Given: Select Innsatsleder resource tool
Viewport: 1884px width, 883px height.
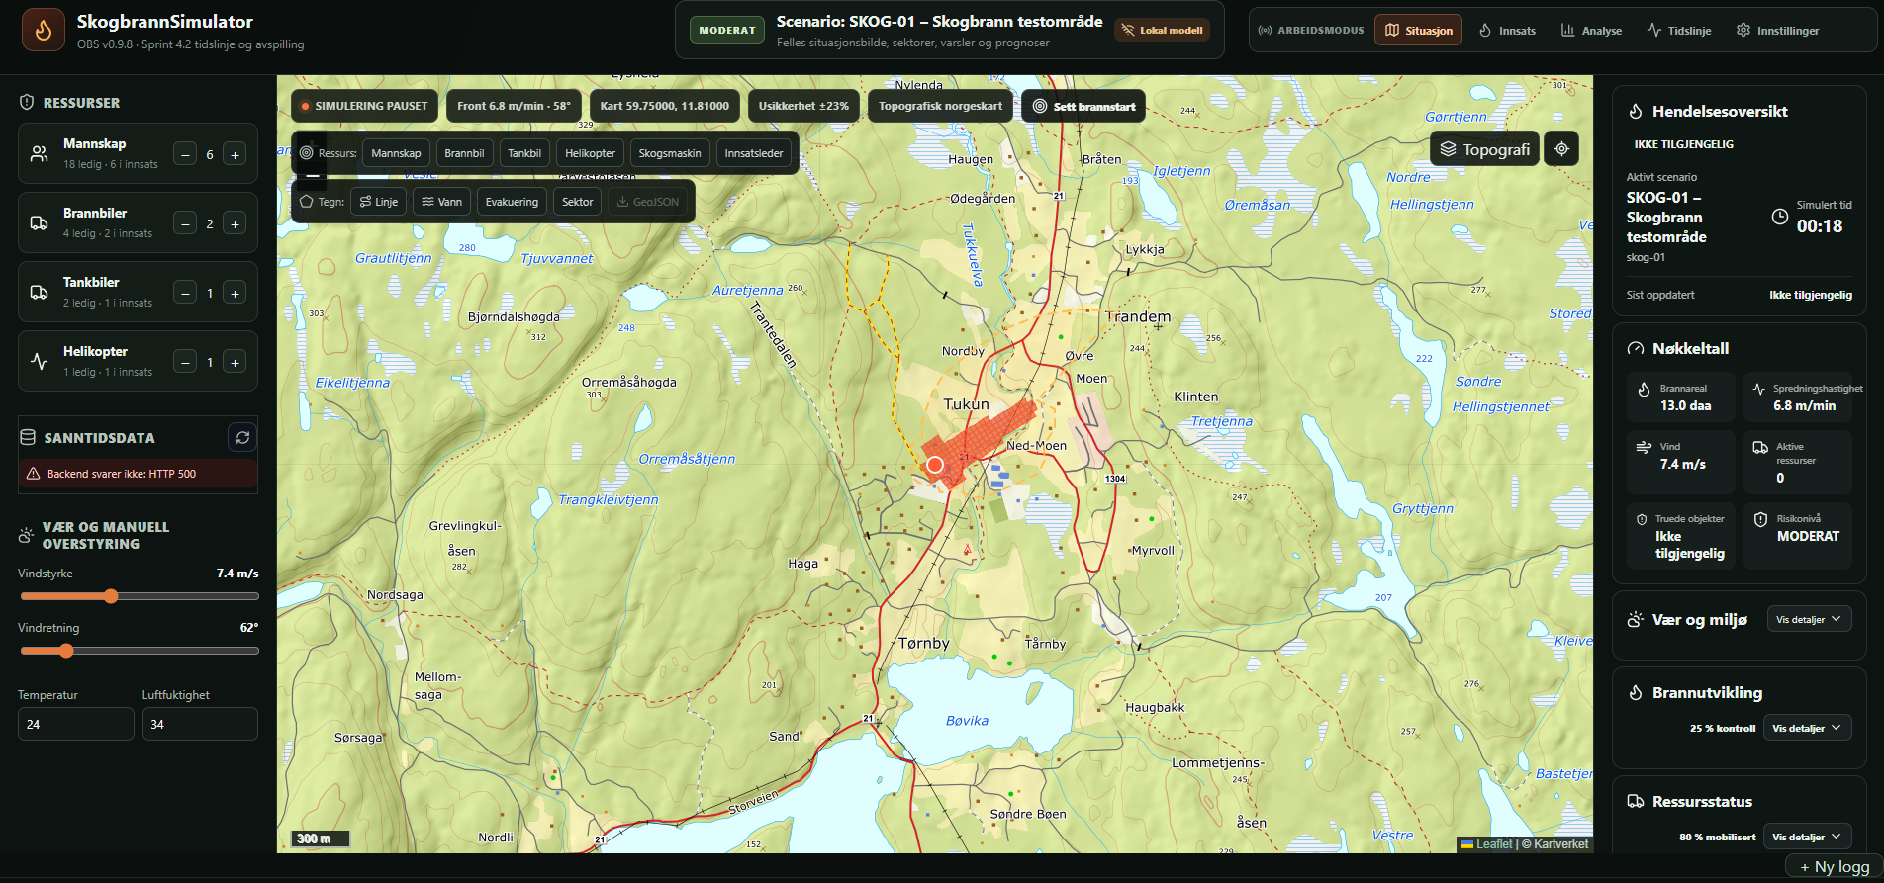Looking at the screenshot, I should click(754, 153).
